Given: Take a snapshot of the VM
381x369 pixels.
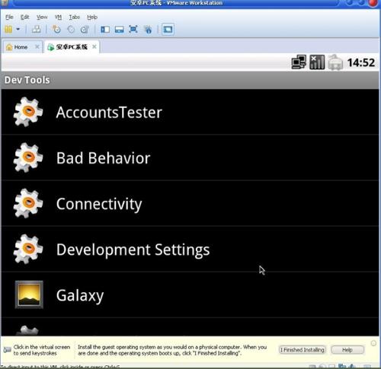Looking at the screenshot, I should pyautogui.click(x=56, y=29).
